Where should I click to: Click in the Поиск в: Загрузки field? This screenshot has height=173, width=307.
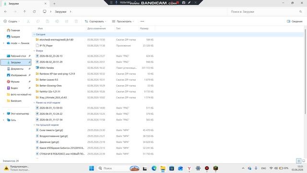pyautogui.click(x=264, y=12)
